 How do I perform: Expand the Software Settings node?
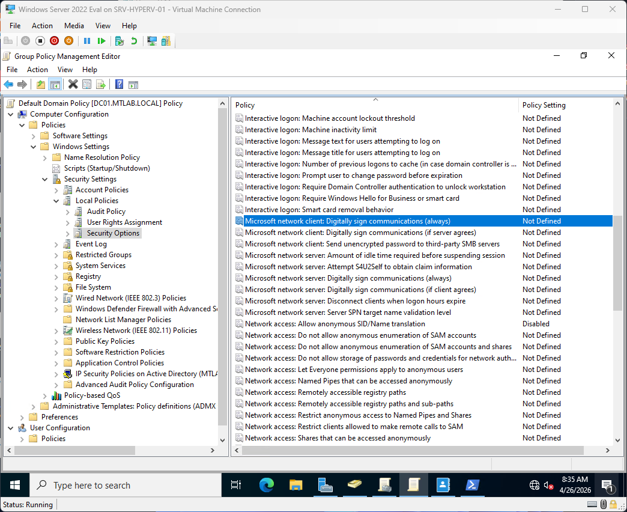pos(33,136)
